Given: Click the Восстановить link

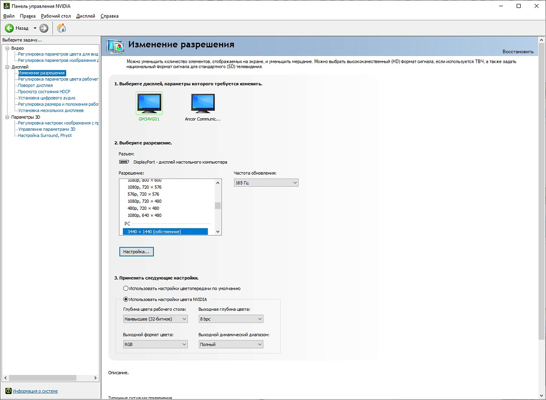Looking at the screenshot, I should tap(518, 52).
